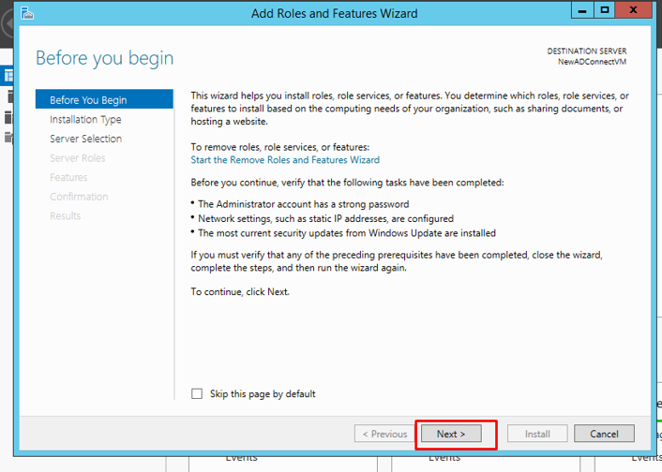
Task: Click the wizard title bar text
Action: tap(334, 13)
